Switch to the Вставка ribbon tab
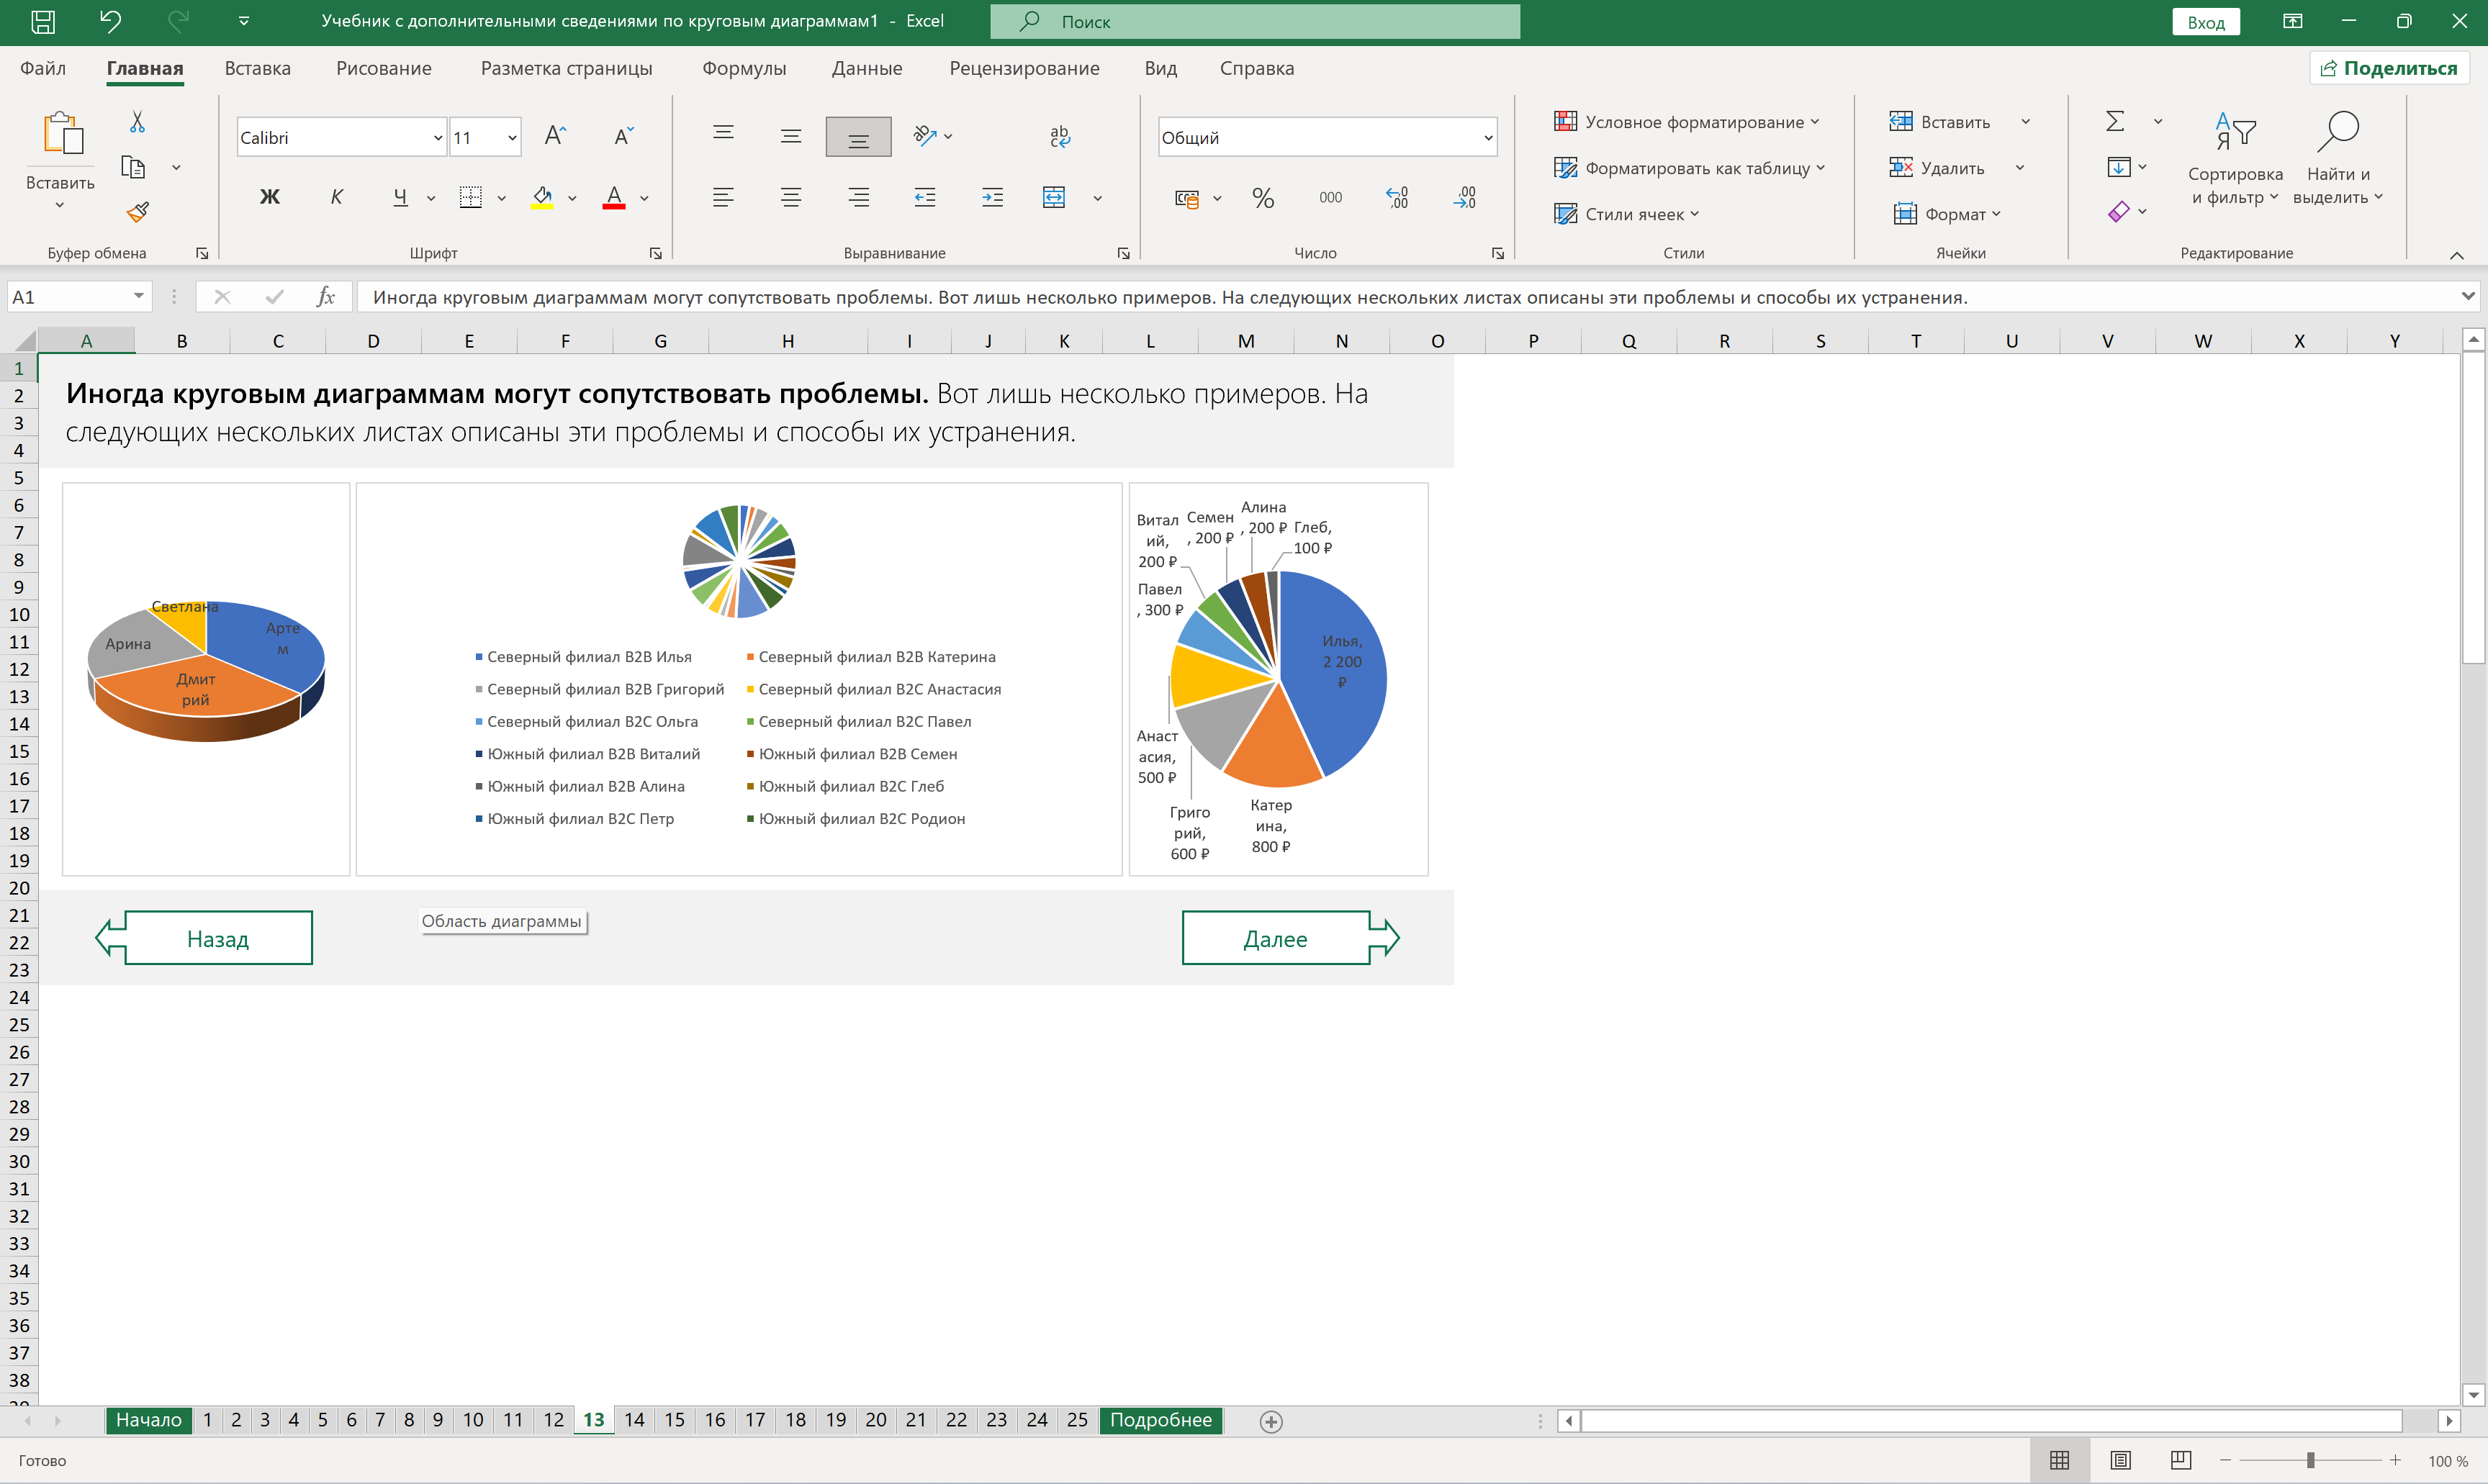 click(257, 68)
